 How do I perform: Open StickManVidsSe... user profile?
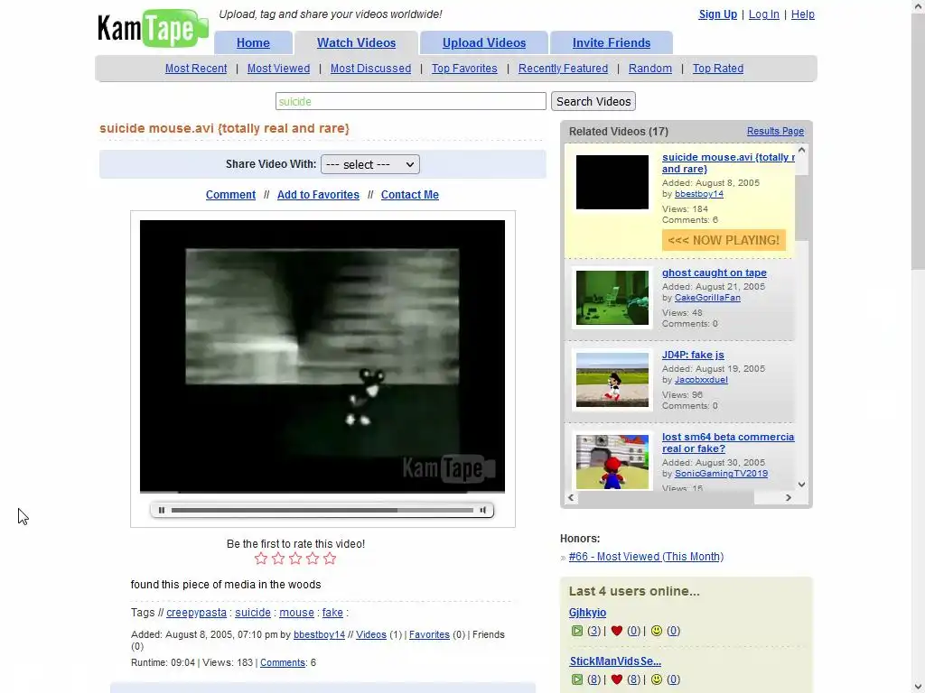[x=615, y=661]
